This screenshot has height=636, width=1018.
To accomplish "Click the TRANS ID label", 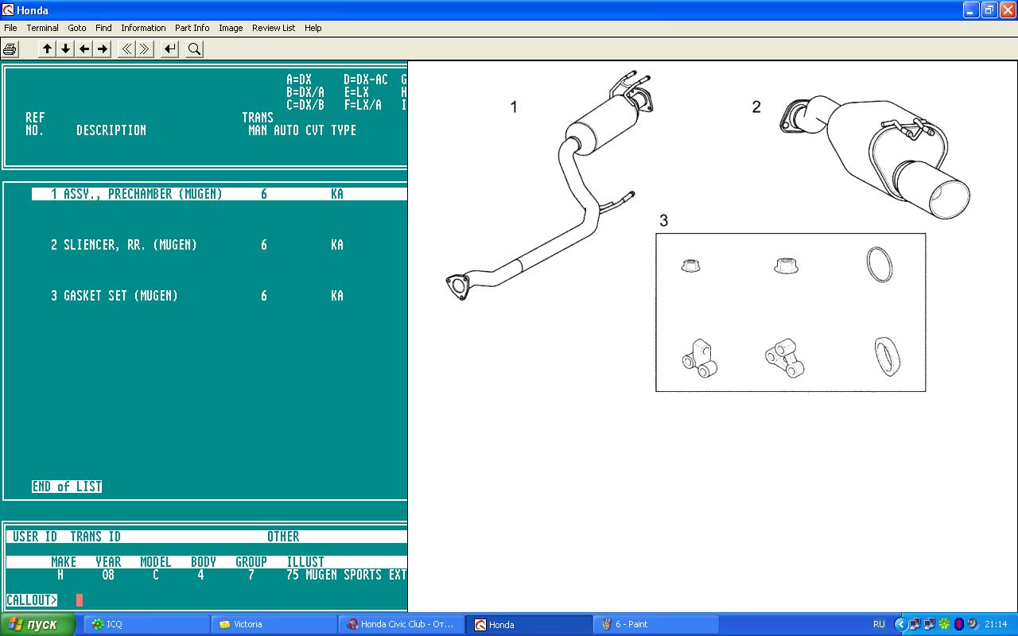I will pos(95,537).
